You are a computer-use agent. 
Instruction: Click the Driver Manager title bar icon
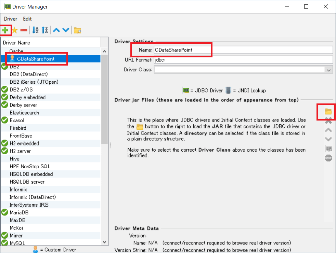(x=8, y=6)
